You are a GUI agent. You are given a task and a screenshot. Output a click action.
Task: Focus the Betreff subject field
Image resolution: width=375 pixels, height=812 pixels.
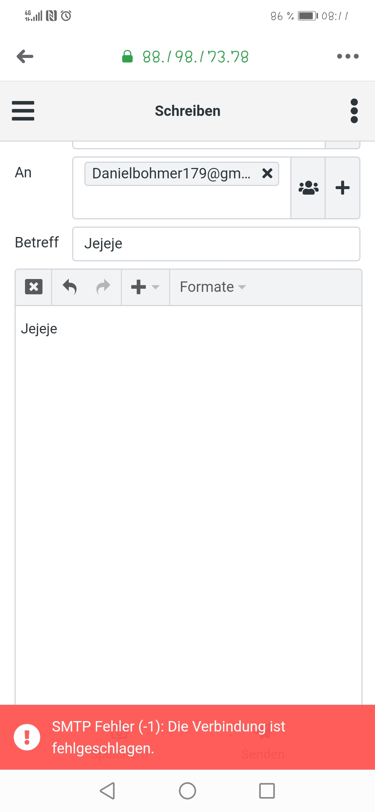tap(216, 244)
